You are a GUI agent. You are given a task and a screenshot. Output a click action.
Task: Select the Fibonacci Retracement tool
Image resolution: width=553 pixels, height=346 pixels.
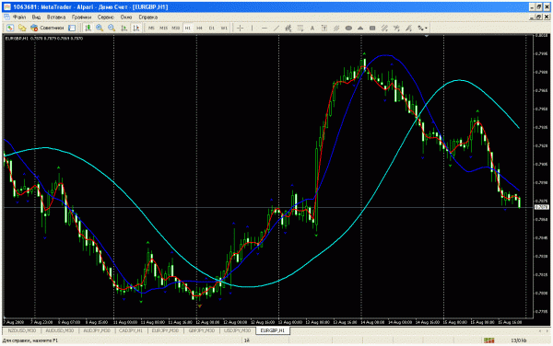coord(300,28)
